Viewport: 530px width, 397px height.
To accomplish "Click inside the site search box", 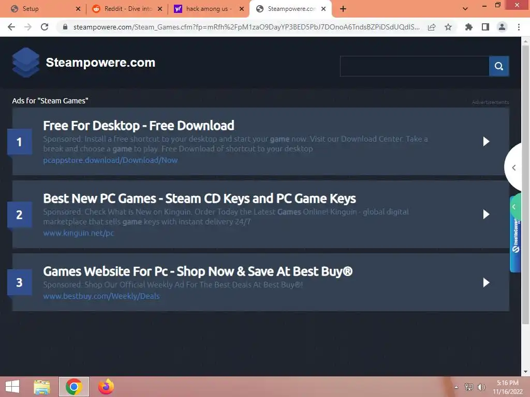I will coord(415,66).
